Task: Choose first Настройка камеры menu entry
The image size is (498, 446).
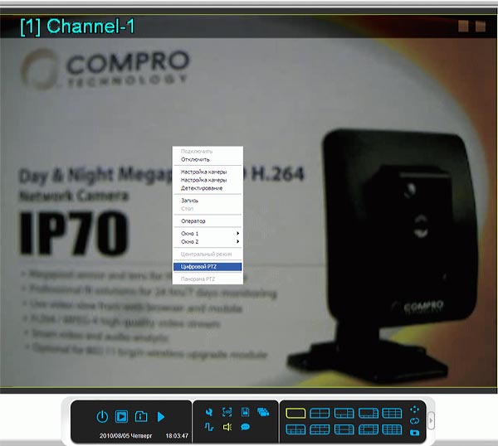Action: pyautogui.click(x=207, y=172)
